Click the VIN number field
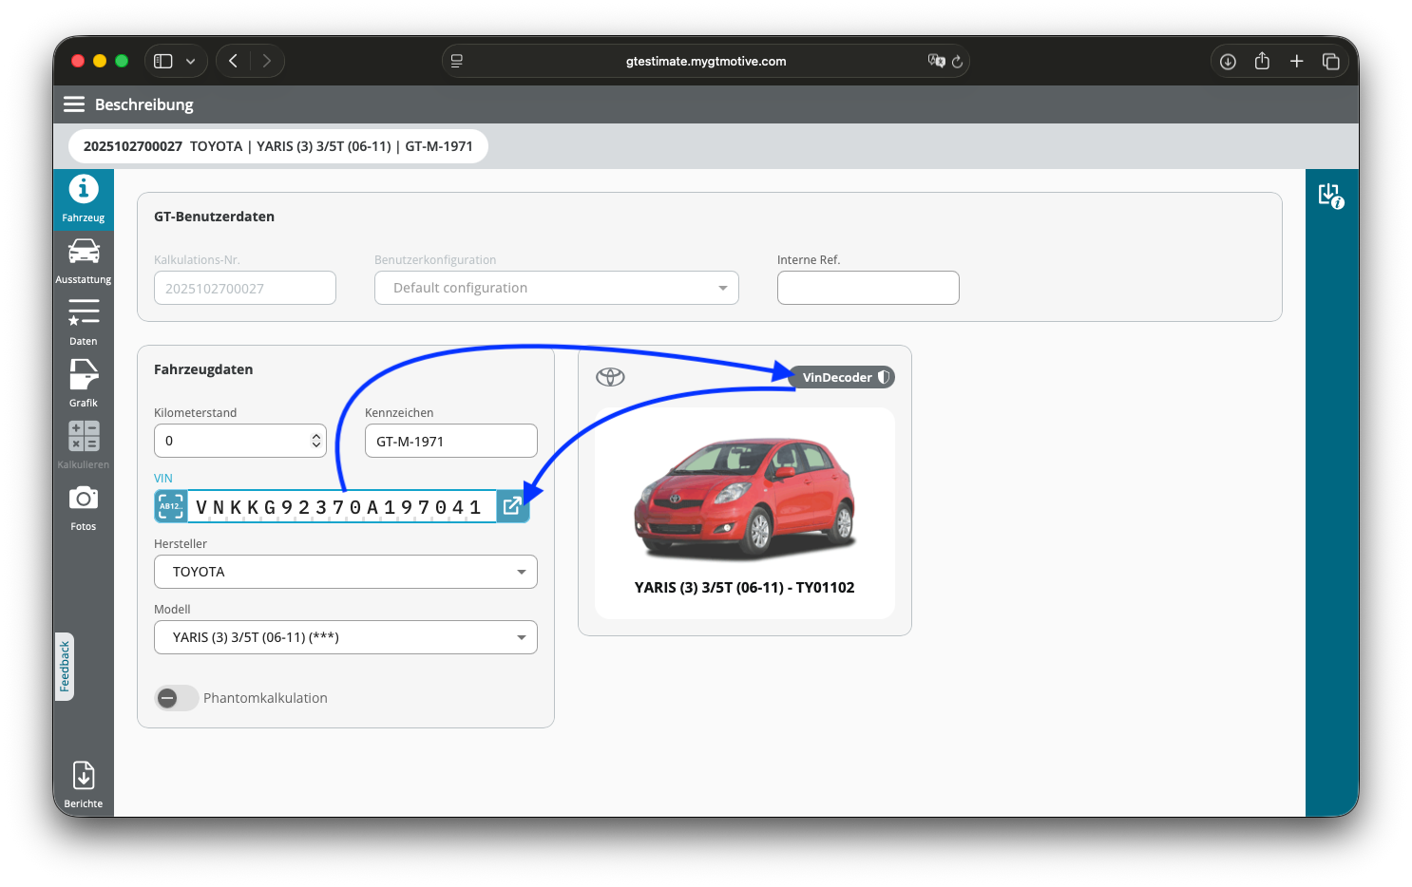The image size is (1412, 887). point(342,506)
